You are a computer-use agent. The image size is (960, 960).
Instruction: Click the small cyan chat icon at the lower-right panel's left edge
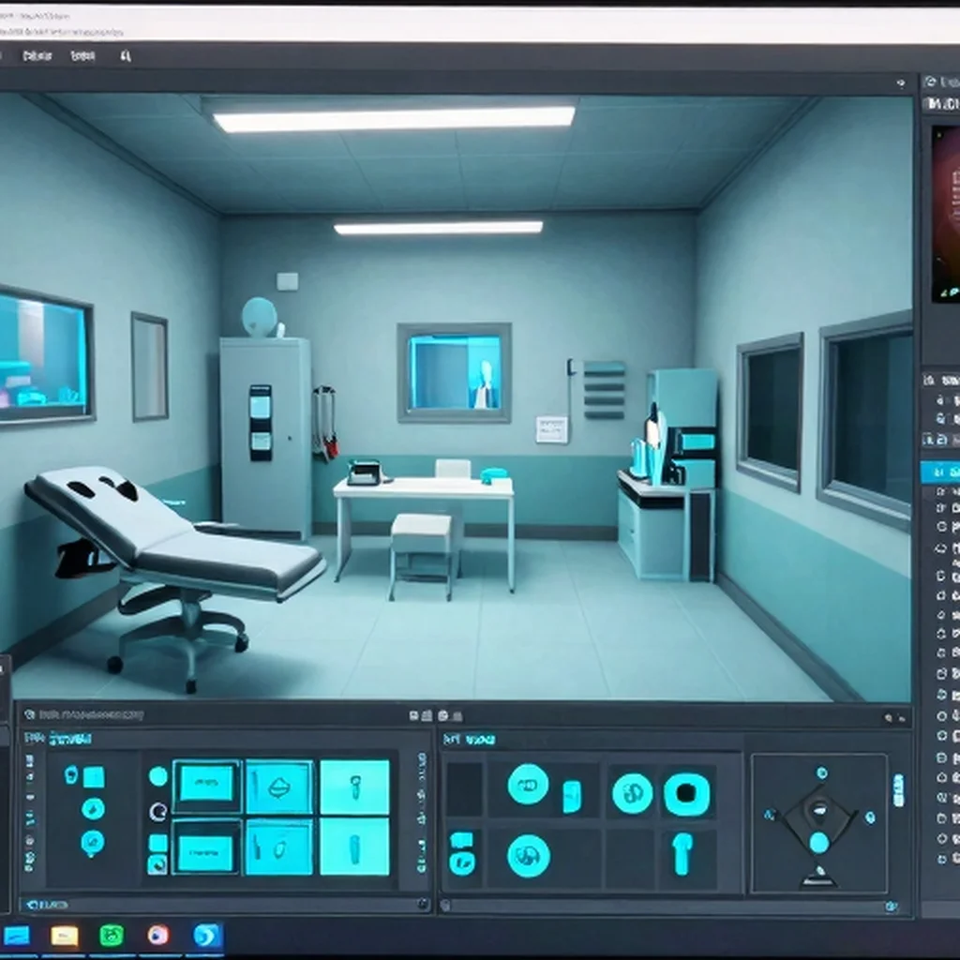461,839
